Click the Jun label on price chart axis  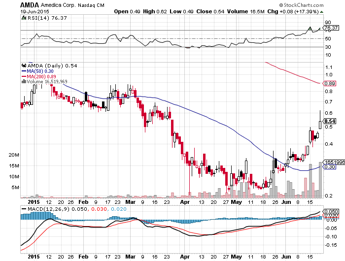[x=286, y=202]
